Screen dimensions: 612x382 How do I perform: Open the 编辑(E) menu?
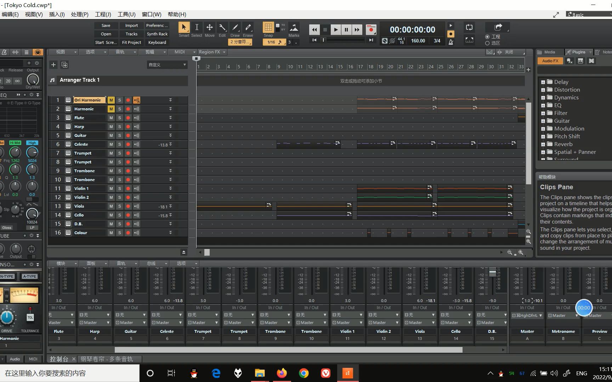pyautogui.click(x=10, y=15)
